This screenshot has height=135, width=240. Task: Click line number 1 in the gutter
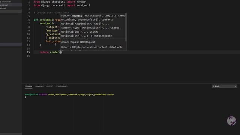coord(29,2)
